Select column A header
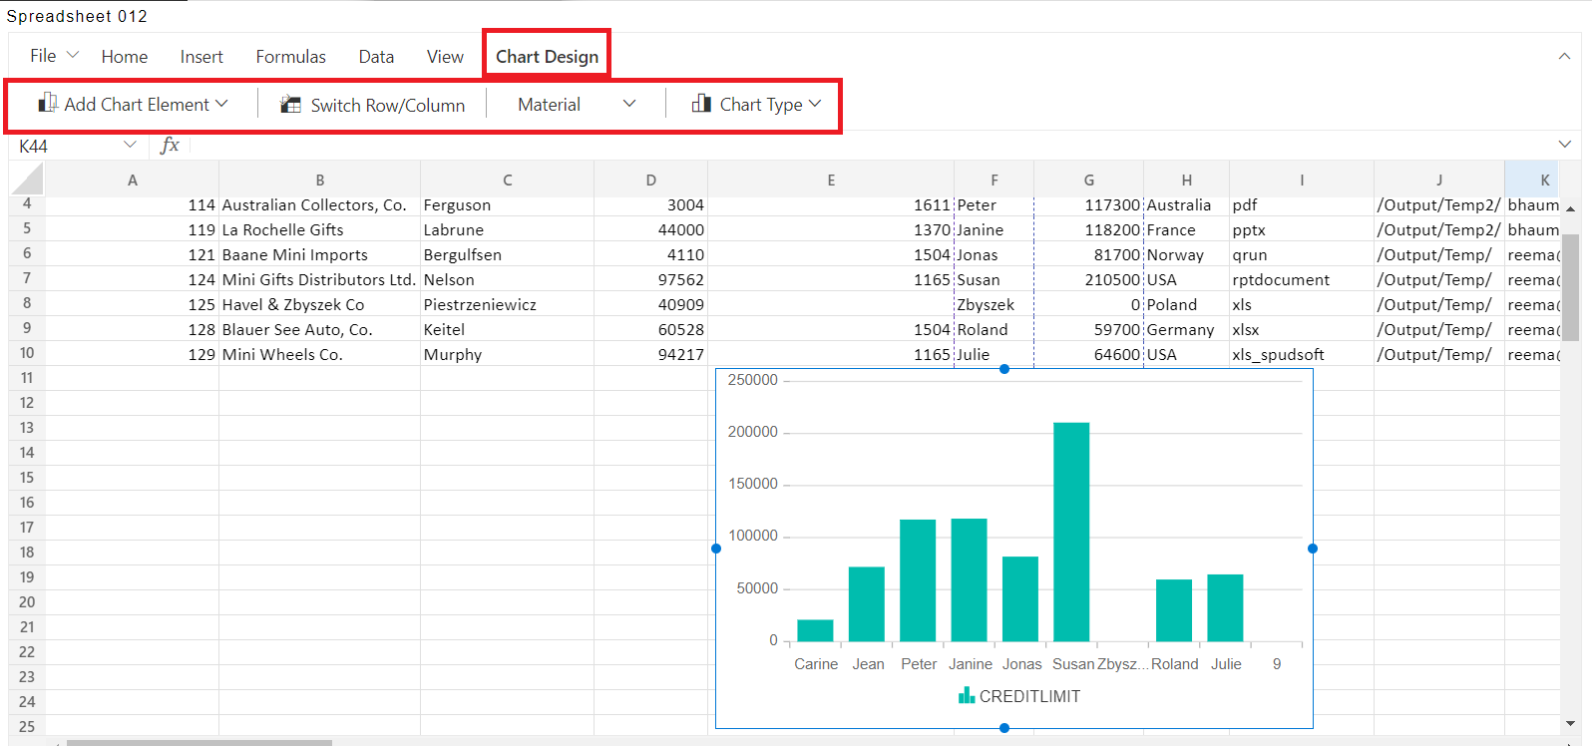 click(x=133, y=180)
